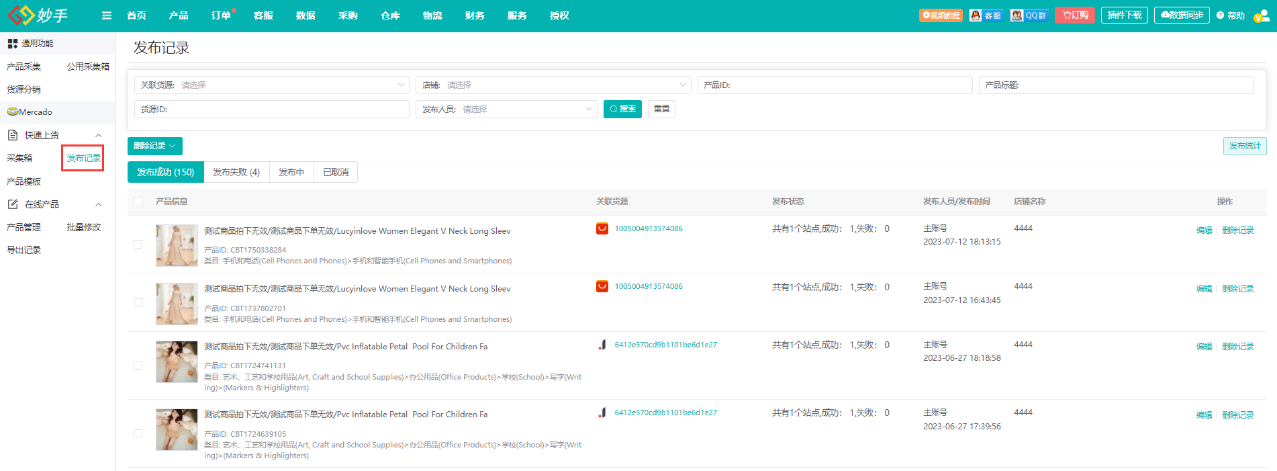The width and height of the screenshot is (1277, 471).
Task: Click the 搜索 search button
Action: click(x=622, y=110)
